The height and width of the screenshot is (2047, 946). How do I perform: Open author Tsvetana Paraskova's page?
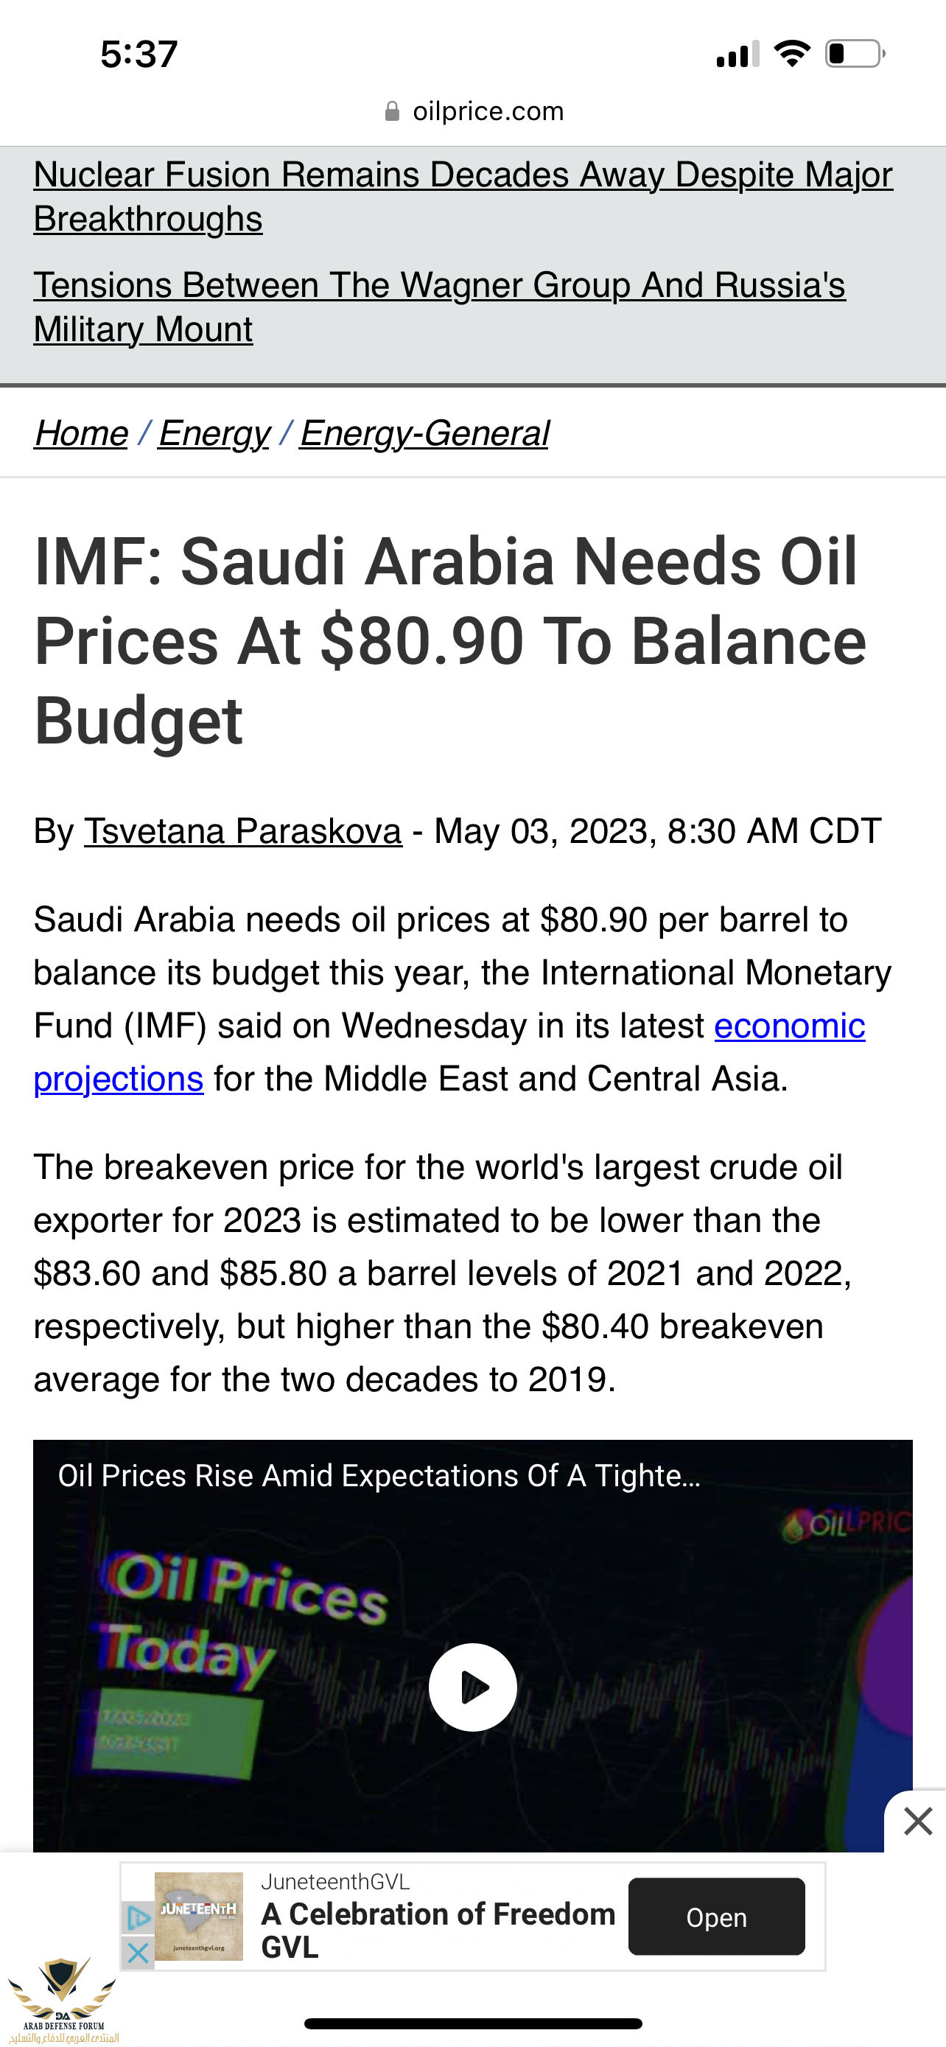pos(243,831)
